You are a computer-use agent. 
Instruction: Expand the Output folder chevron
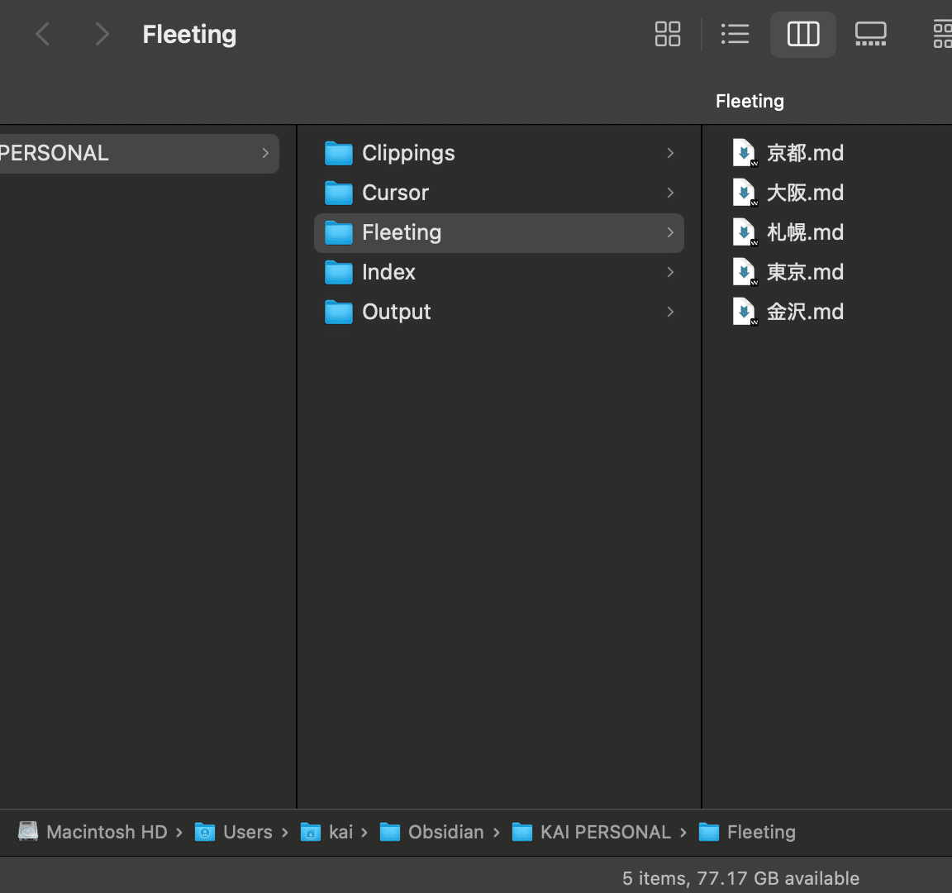coord(670,312)
